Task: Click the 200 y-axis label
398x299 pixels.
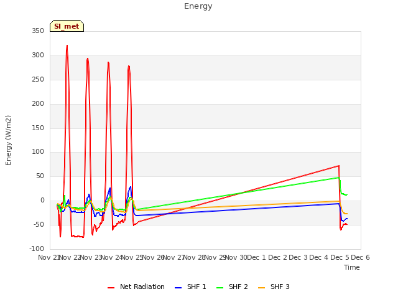Action: click(38, 104)
